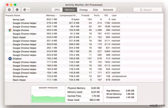Select Google Chrome Helper with PID 672
Image resolution: width=168 pixels, height=108 pixels.
(x=84, y=73)
